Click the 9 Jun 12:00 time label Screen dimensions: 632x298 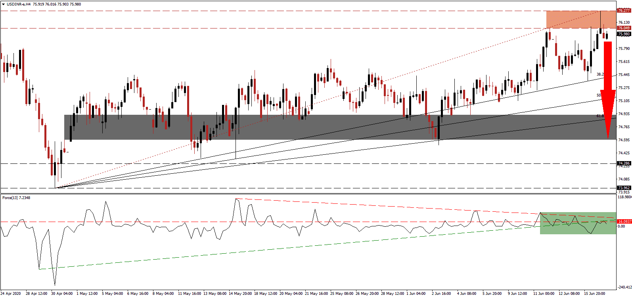coord(518,294)
